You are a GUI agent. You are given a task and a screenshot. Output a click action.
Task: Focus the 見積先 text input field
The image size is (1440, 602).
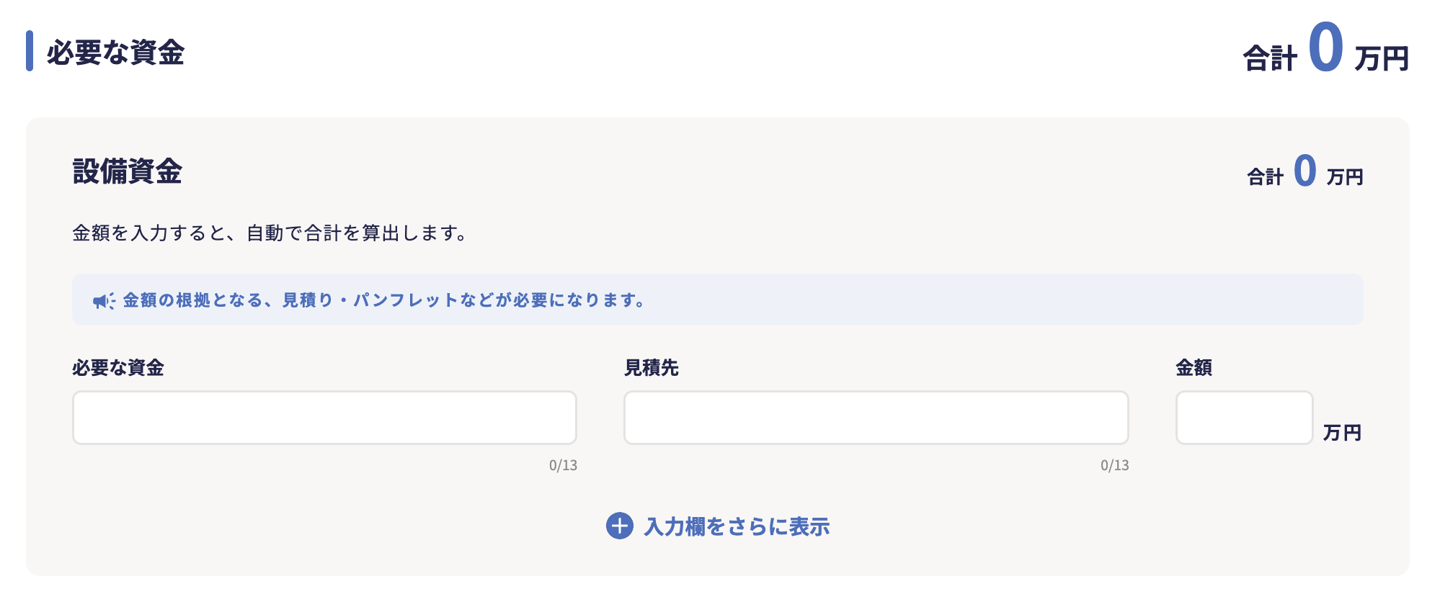click(x=876, y=418)
